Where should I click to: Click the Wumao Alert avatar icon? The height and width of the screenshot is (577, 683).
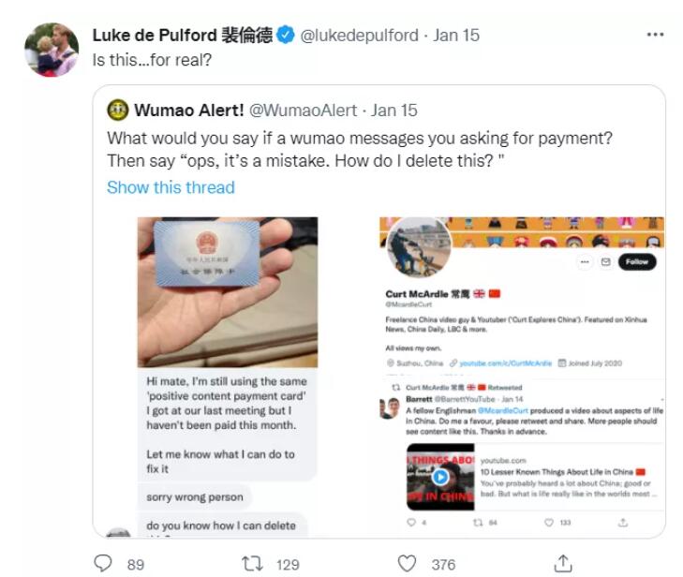tap(118, 110)
